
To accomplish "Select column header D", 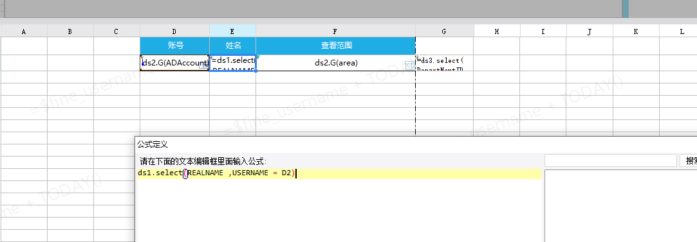I will coord(174,31).
